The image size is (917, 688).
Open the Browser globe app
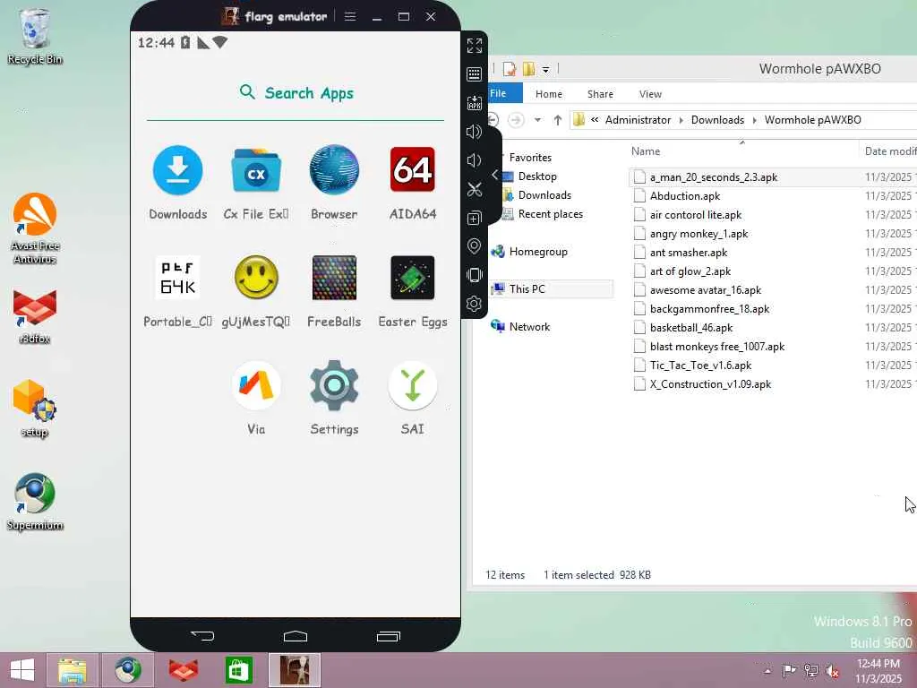click(x=334, y=170)
